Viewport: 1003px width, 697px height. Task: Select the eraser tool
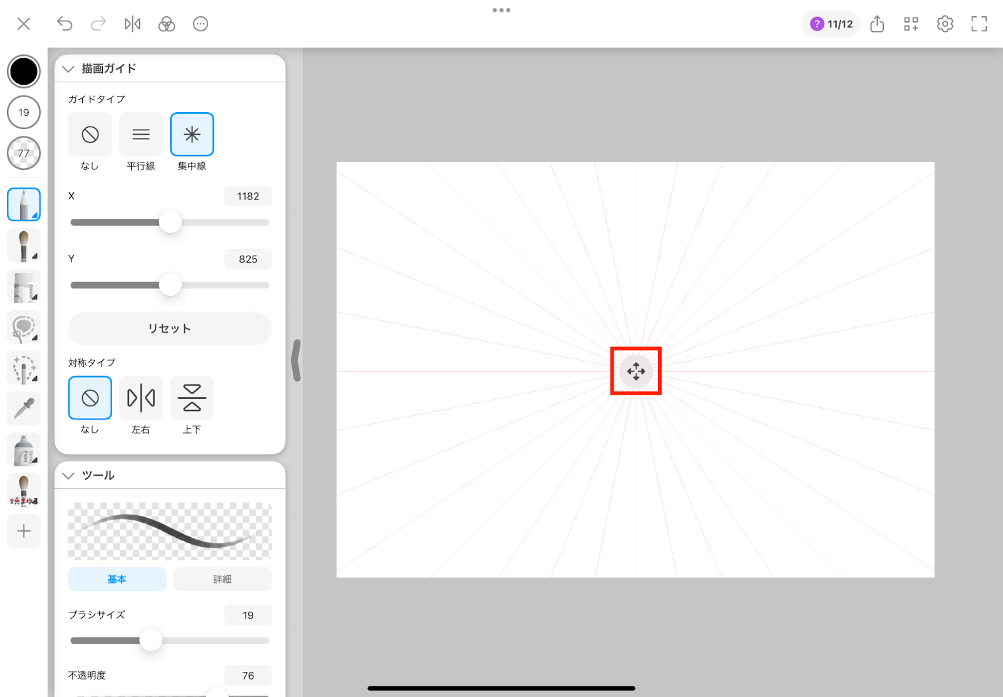click(x=24, y=286)
